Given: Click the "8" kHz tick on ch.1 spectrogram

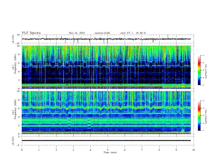Looking at the screenshot, I should pyautogui.click(x=19, y=54).
